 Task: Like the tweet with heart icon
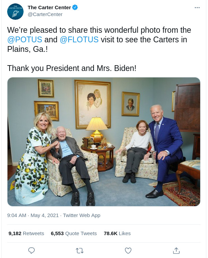coord(128,250)
